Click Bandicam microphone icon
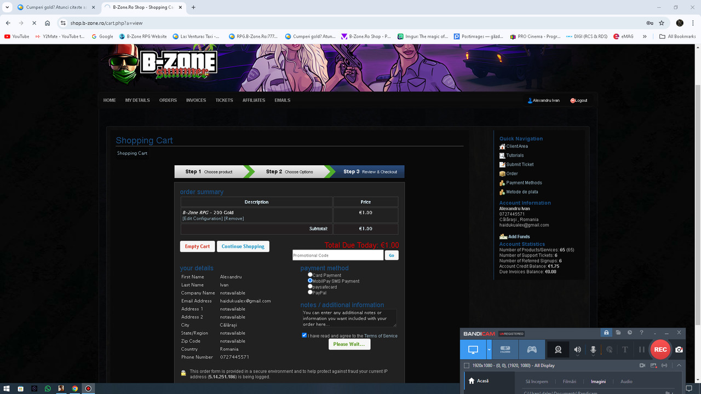 (593, 350)
